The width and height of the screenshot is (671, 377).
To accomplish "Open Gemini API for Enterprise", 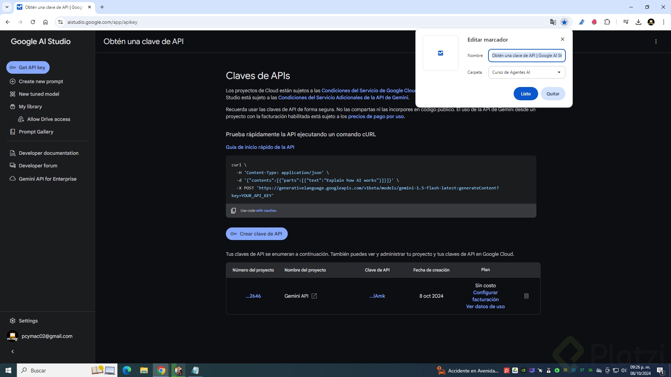I will coord(43,179).
